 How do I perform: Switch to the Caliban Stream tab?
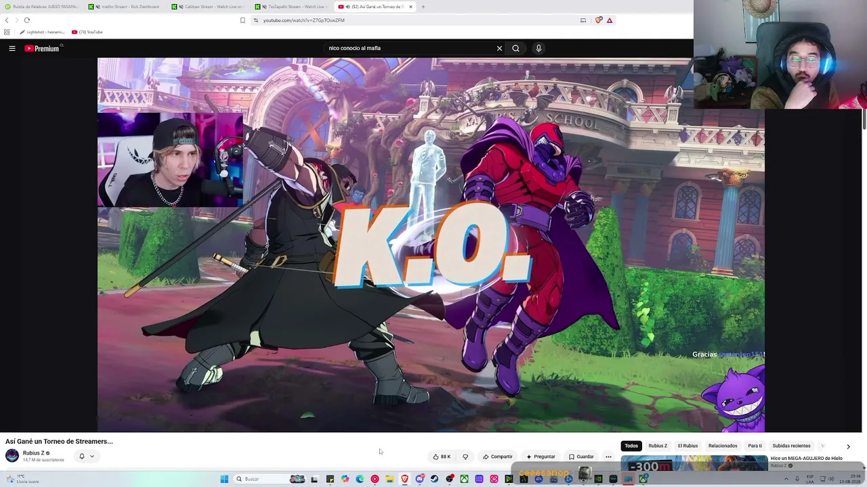209,7
